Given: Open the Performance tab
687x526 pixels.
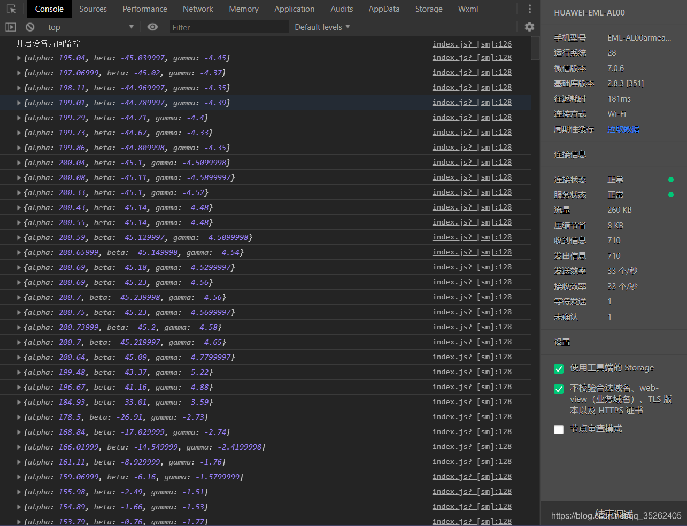Looking at the screenshot, I should 145,9.
